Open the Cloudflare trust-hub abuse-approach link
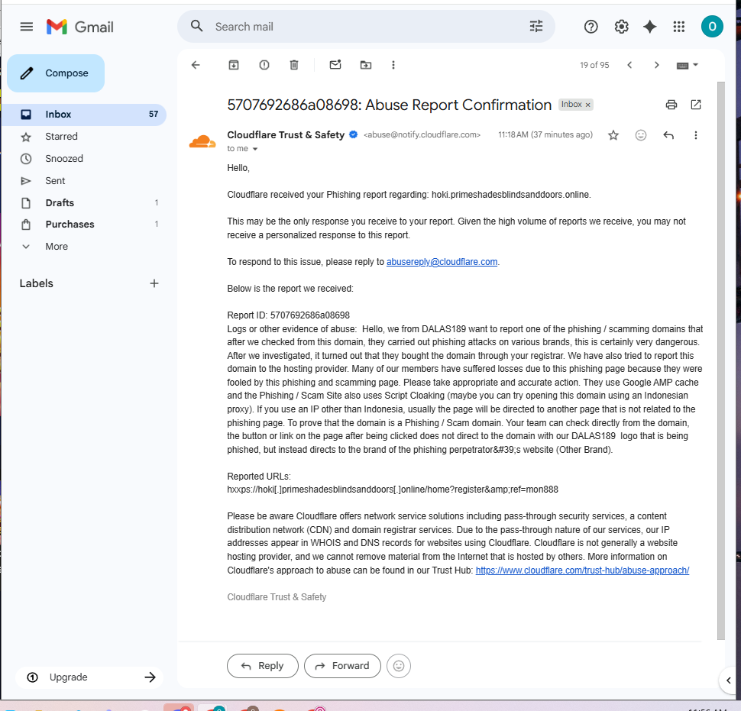 point(582,570)
